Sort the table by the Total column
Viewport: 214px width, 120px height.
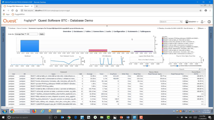tap(102, 74)
